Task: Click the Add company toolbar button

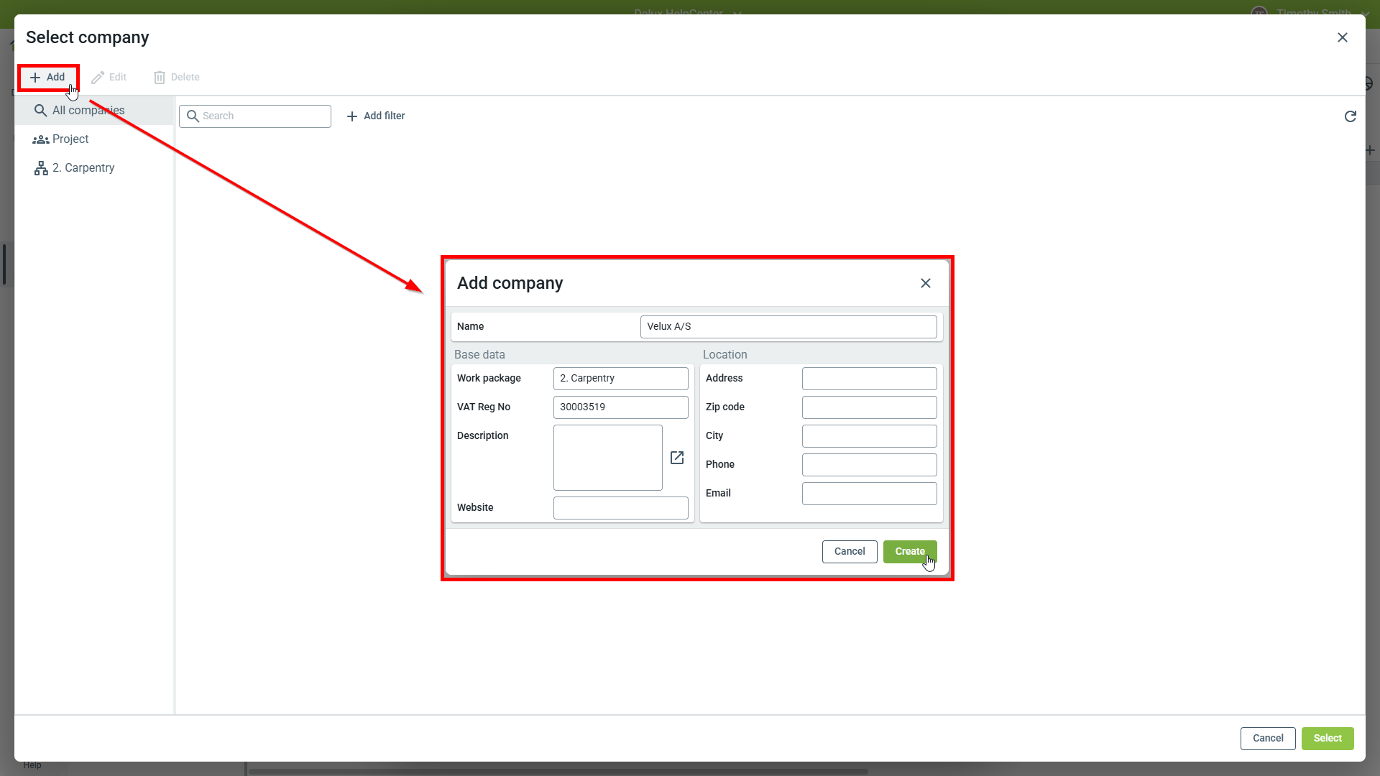Action: pyautogui.click(x=47, y=77)
